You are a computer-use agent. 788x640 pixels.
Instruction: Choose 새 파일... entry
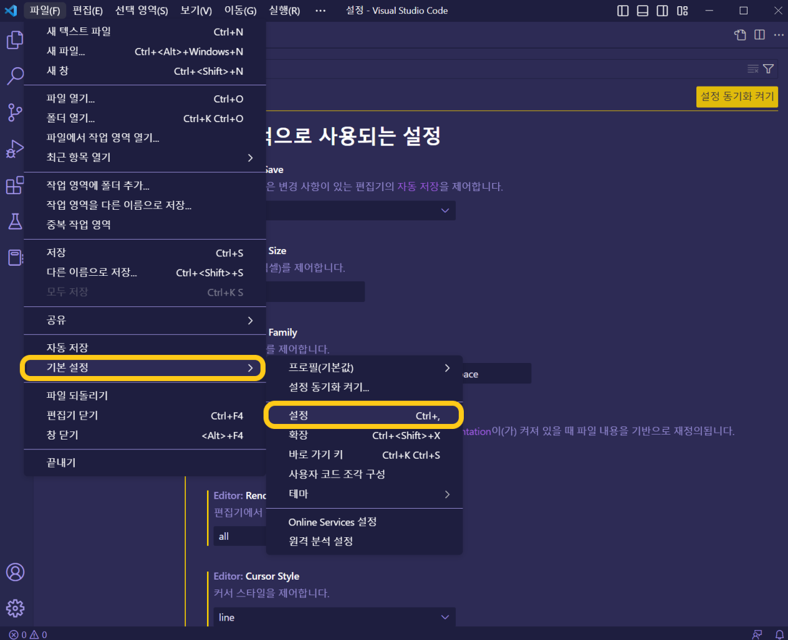145,51
